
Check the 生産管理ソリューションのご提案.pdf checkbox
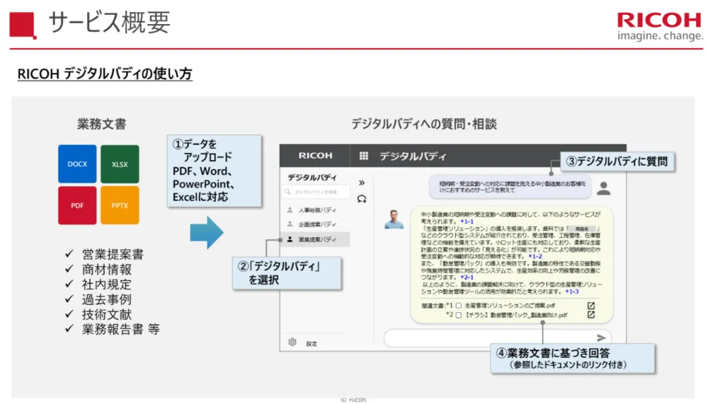pos(459,306)
